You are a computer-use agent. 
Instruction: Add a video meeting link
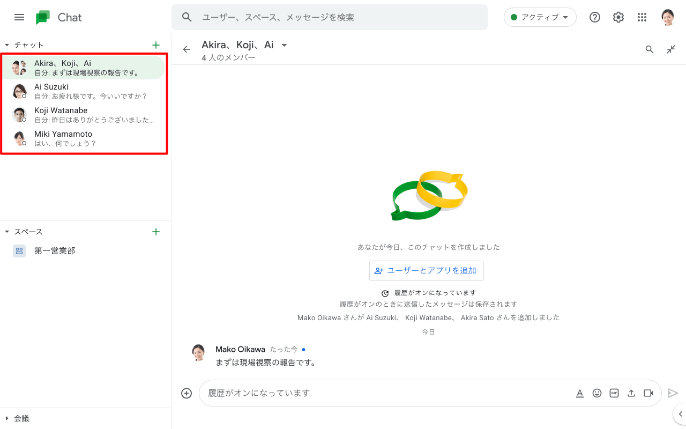coord(648,393)
